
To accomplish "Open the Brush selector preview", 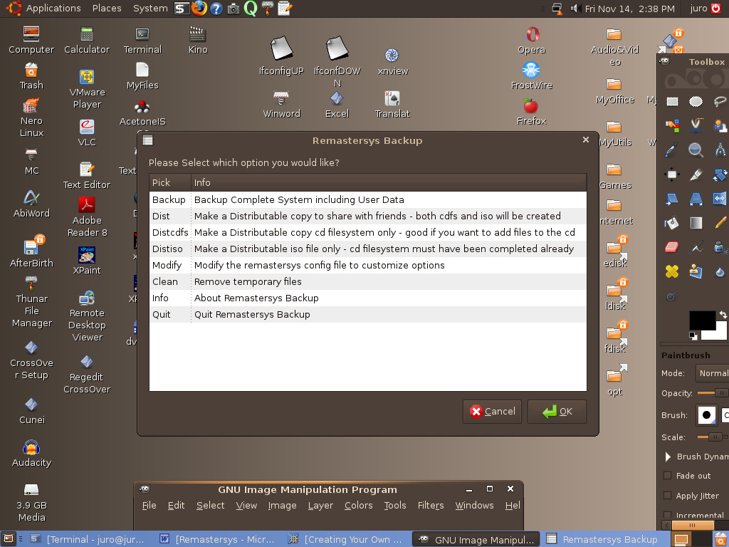I will point(706,415).
